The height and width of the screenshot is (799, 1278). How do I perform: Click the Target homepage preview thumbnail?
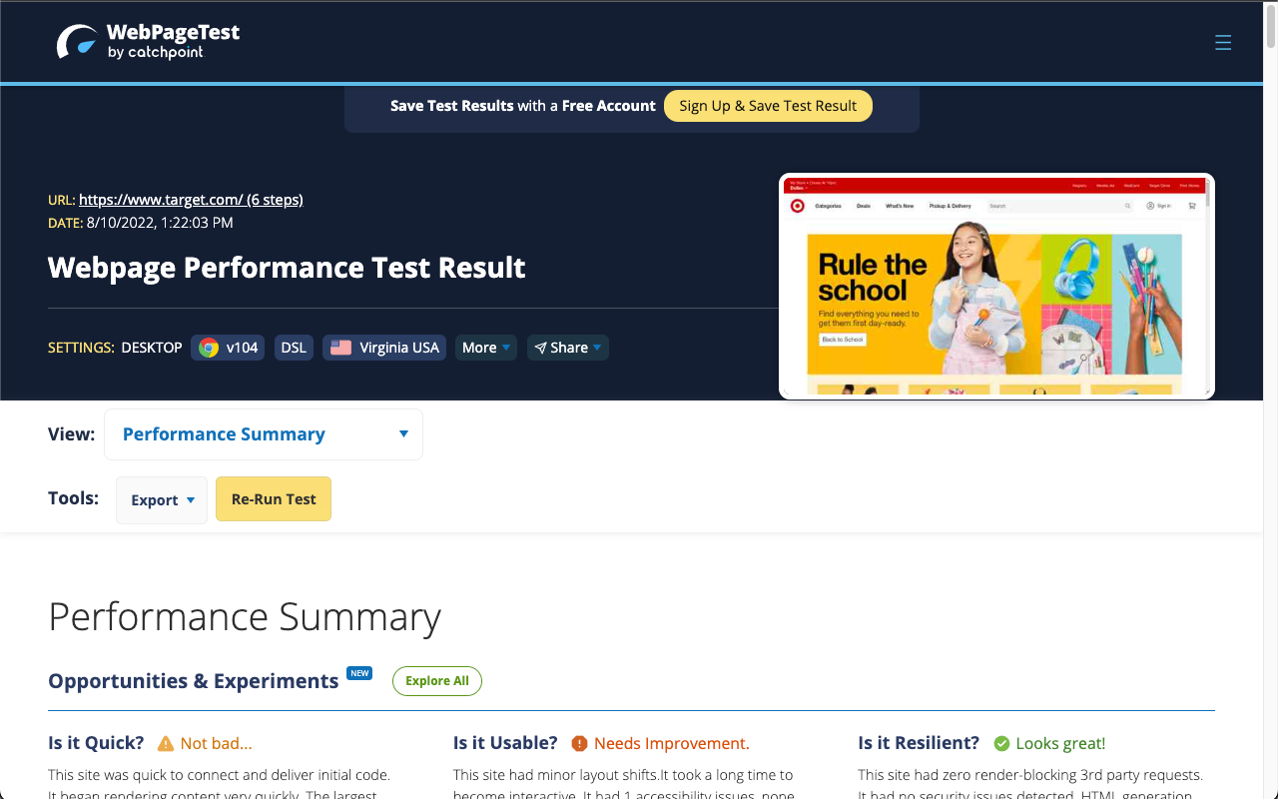point(996,286)
